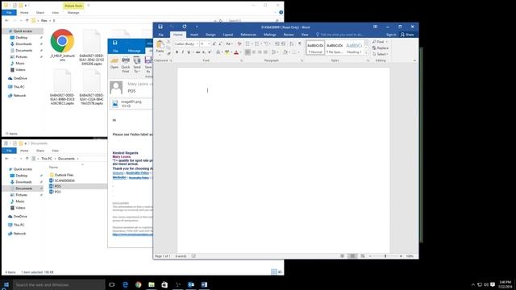516x290 pixels.
Task: Toggle Bold formatting in Word
Action: 177,52
